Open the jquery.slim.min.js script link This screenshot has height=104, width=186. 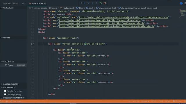point(100,20)
